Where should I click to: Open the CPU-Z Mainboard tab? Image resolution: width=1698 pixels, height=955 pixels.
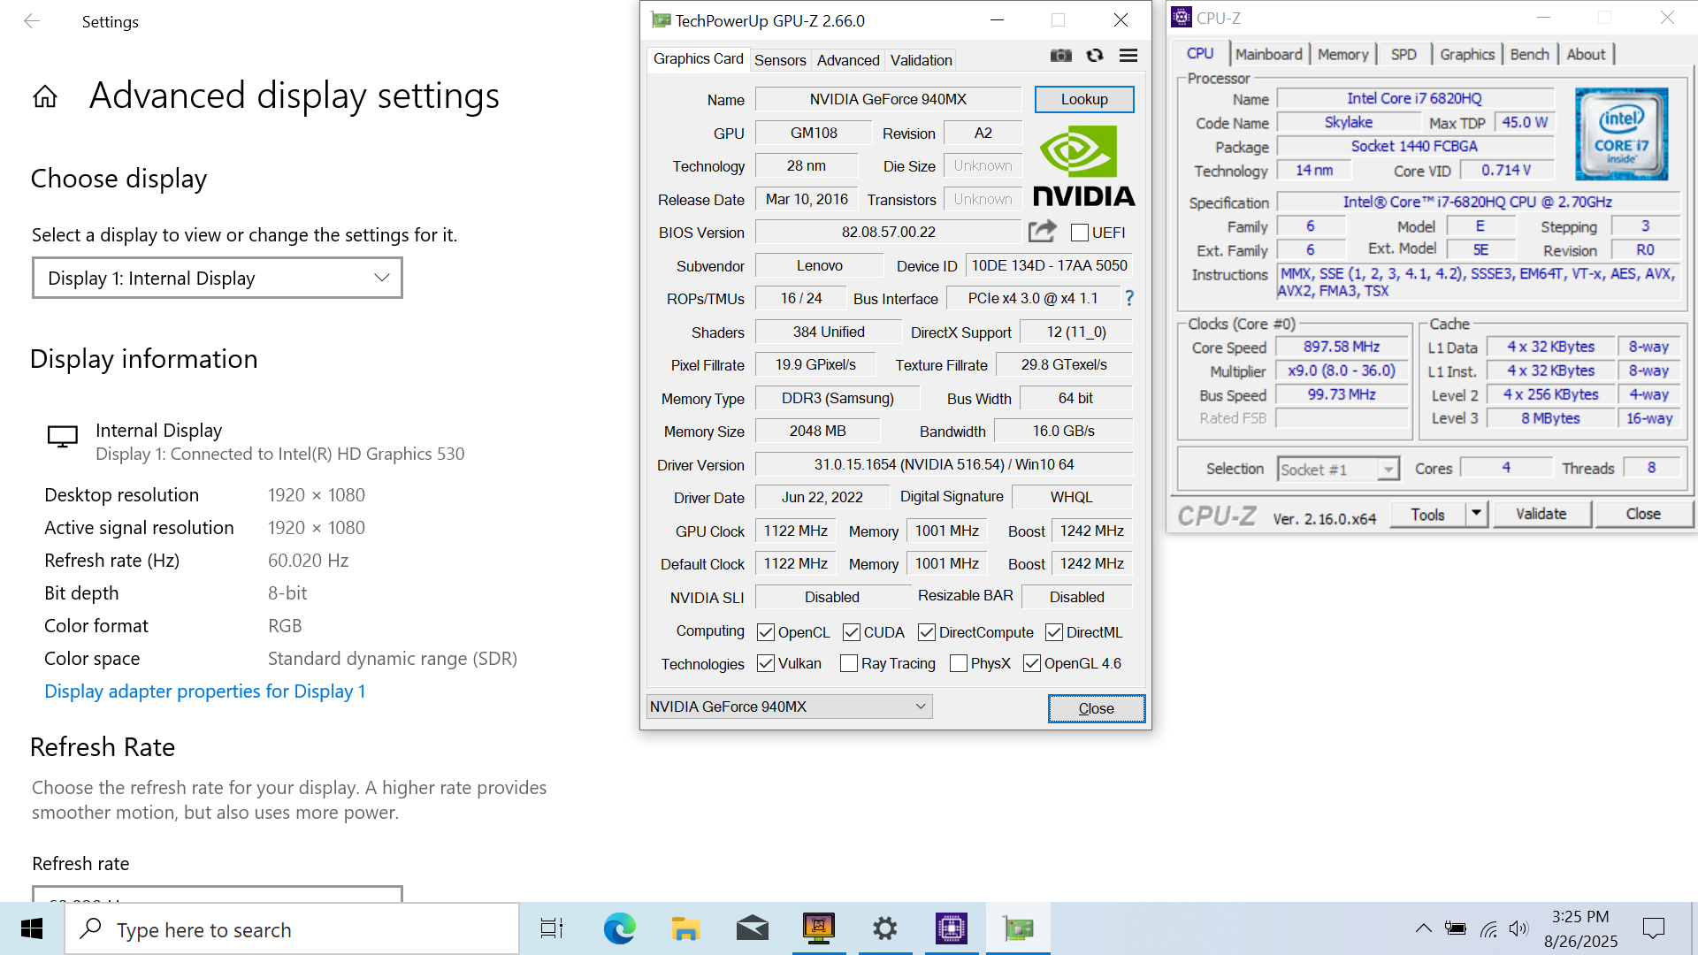point(1268,54)
